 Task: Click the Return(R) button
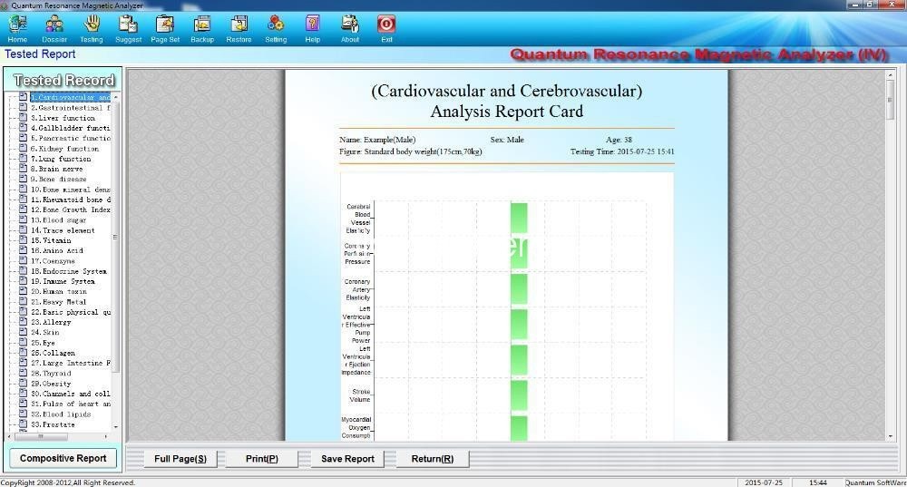tap(432, 459)
